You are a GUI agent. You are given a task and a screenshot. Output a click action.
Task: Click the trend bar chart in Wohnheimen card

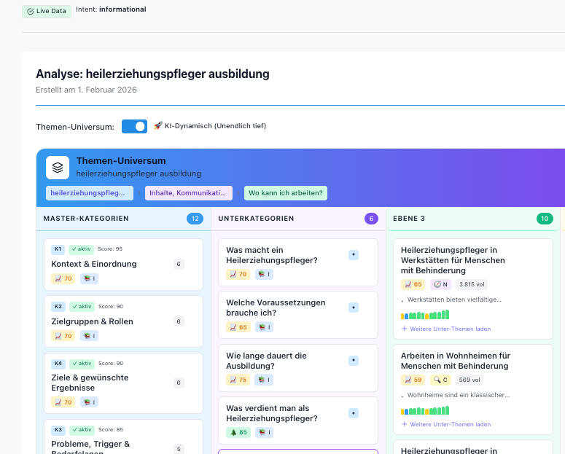(425, 410)
